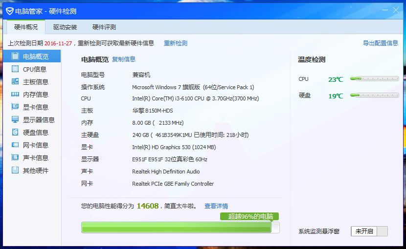Click the 温度检测 heading
Screen dimensions: 406x249
click(312, 59)
